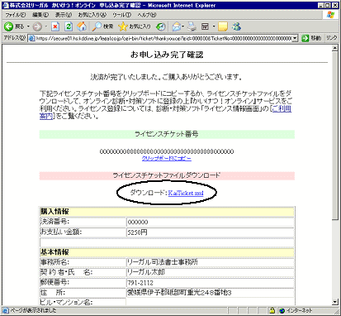Open the お気に入り(A) menu
The image size is (341, 316).
(92, 15)
